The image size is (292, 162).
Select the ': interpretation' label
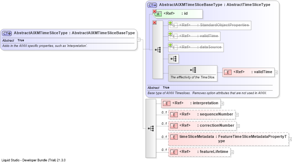coord(204,103)
